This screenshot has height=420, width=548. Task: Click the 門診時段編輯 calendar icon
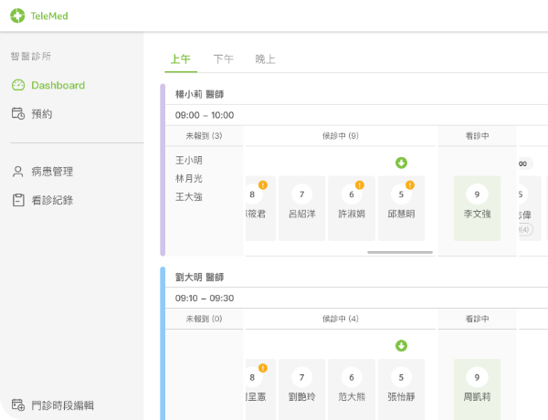(18, 405)
